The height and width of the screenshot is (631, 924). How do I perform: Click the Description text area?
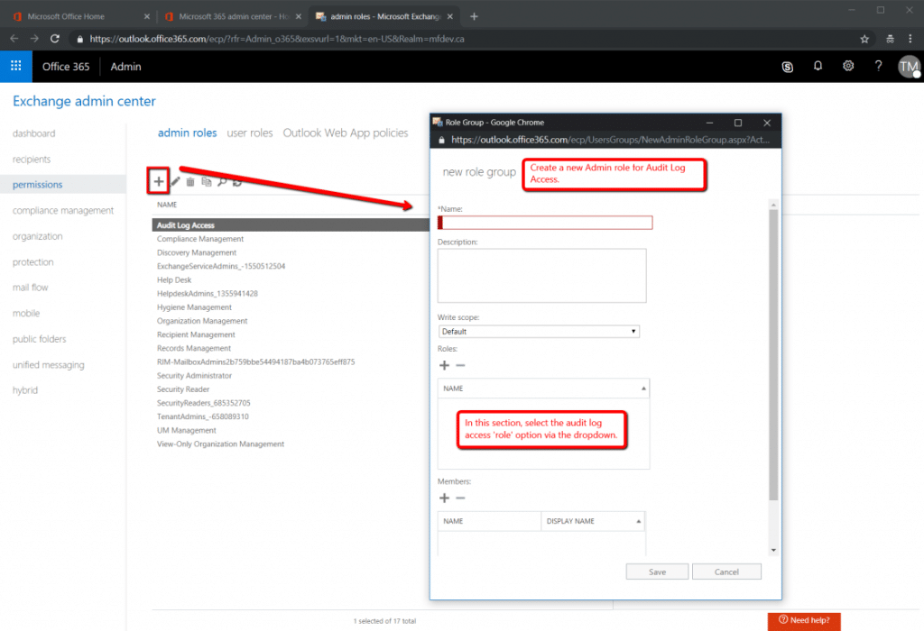pos(541,276)
